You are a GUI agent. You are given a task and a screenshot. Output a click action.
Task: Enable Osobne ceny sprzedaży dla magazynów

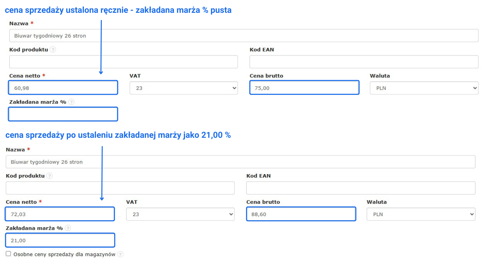(x=9, y=254)
